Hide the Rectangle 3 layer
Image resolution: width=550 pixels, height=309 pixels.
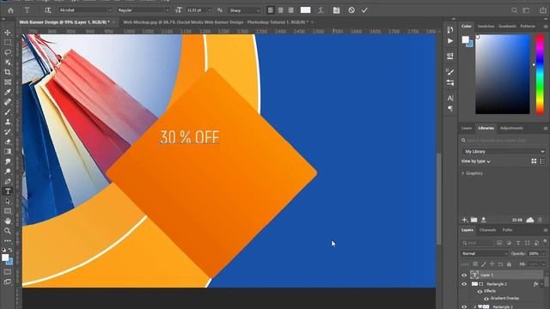pyautogui.click(x=464, y=284)
